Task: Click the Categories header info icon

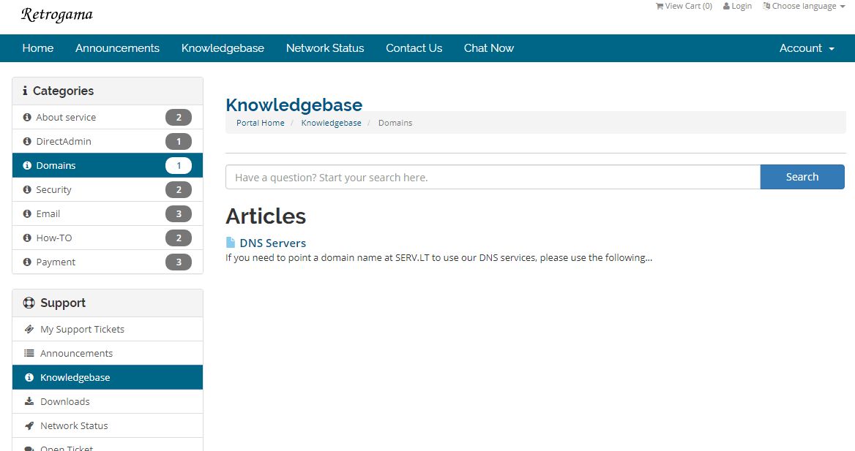Action: (x=25, y=91)
